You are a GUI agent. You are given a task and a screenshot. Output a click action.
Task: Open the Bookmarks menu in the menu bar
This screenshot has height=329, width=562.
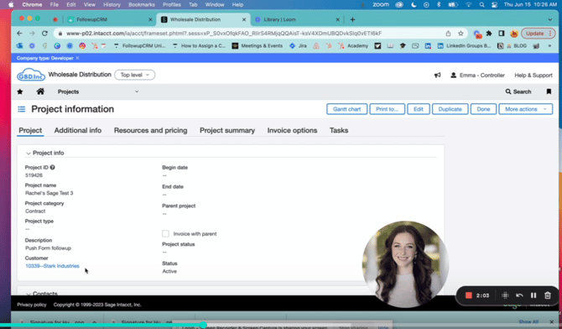tap(142, 5)
